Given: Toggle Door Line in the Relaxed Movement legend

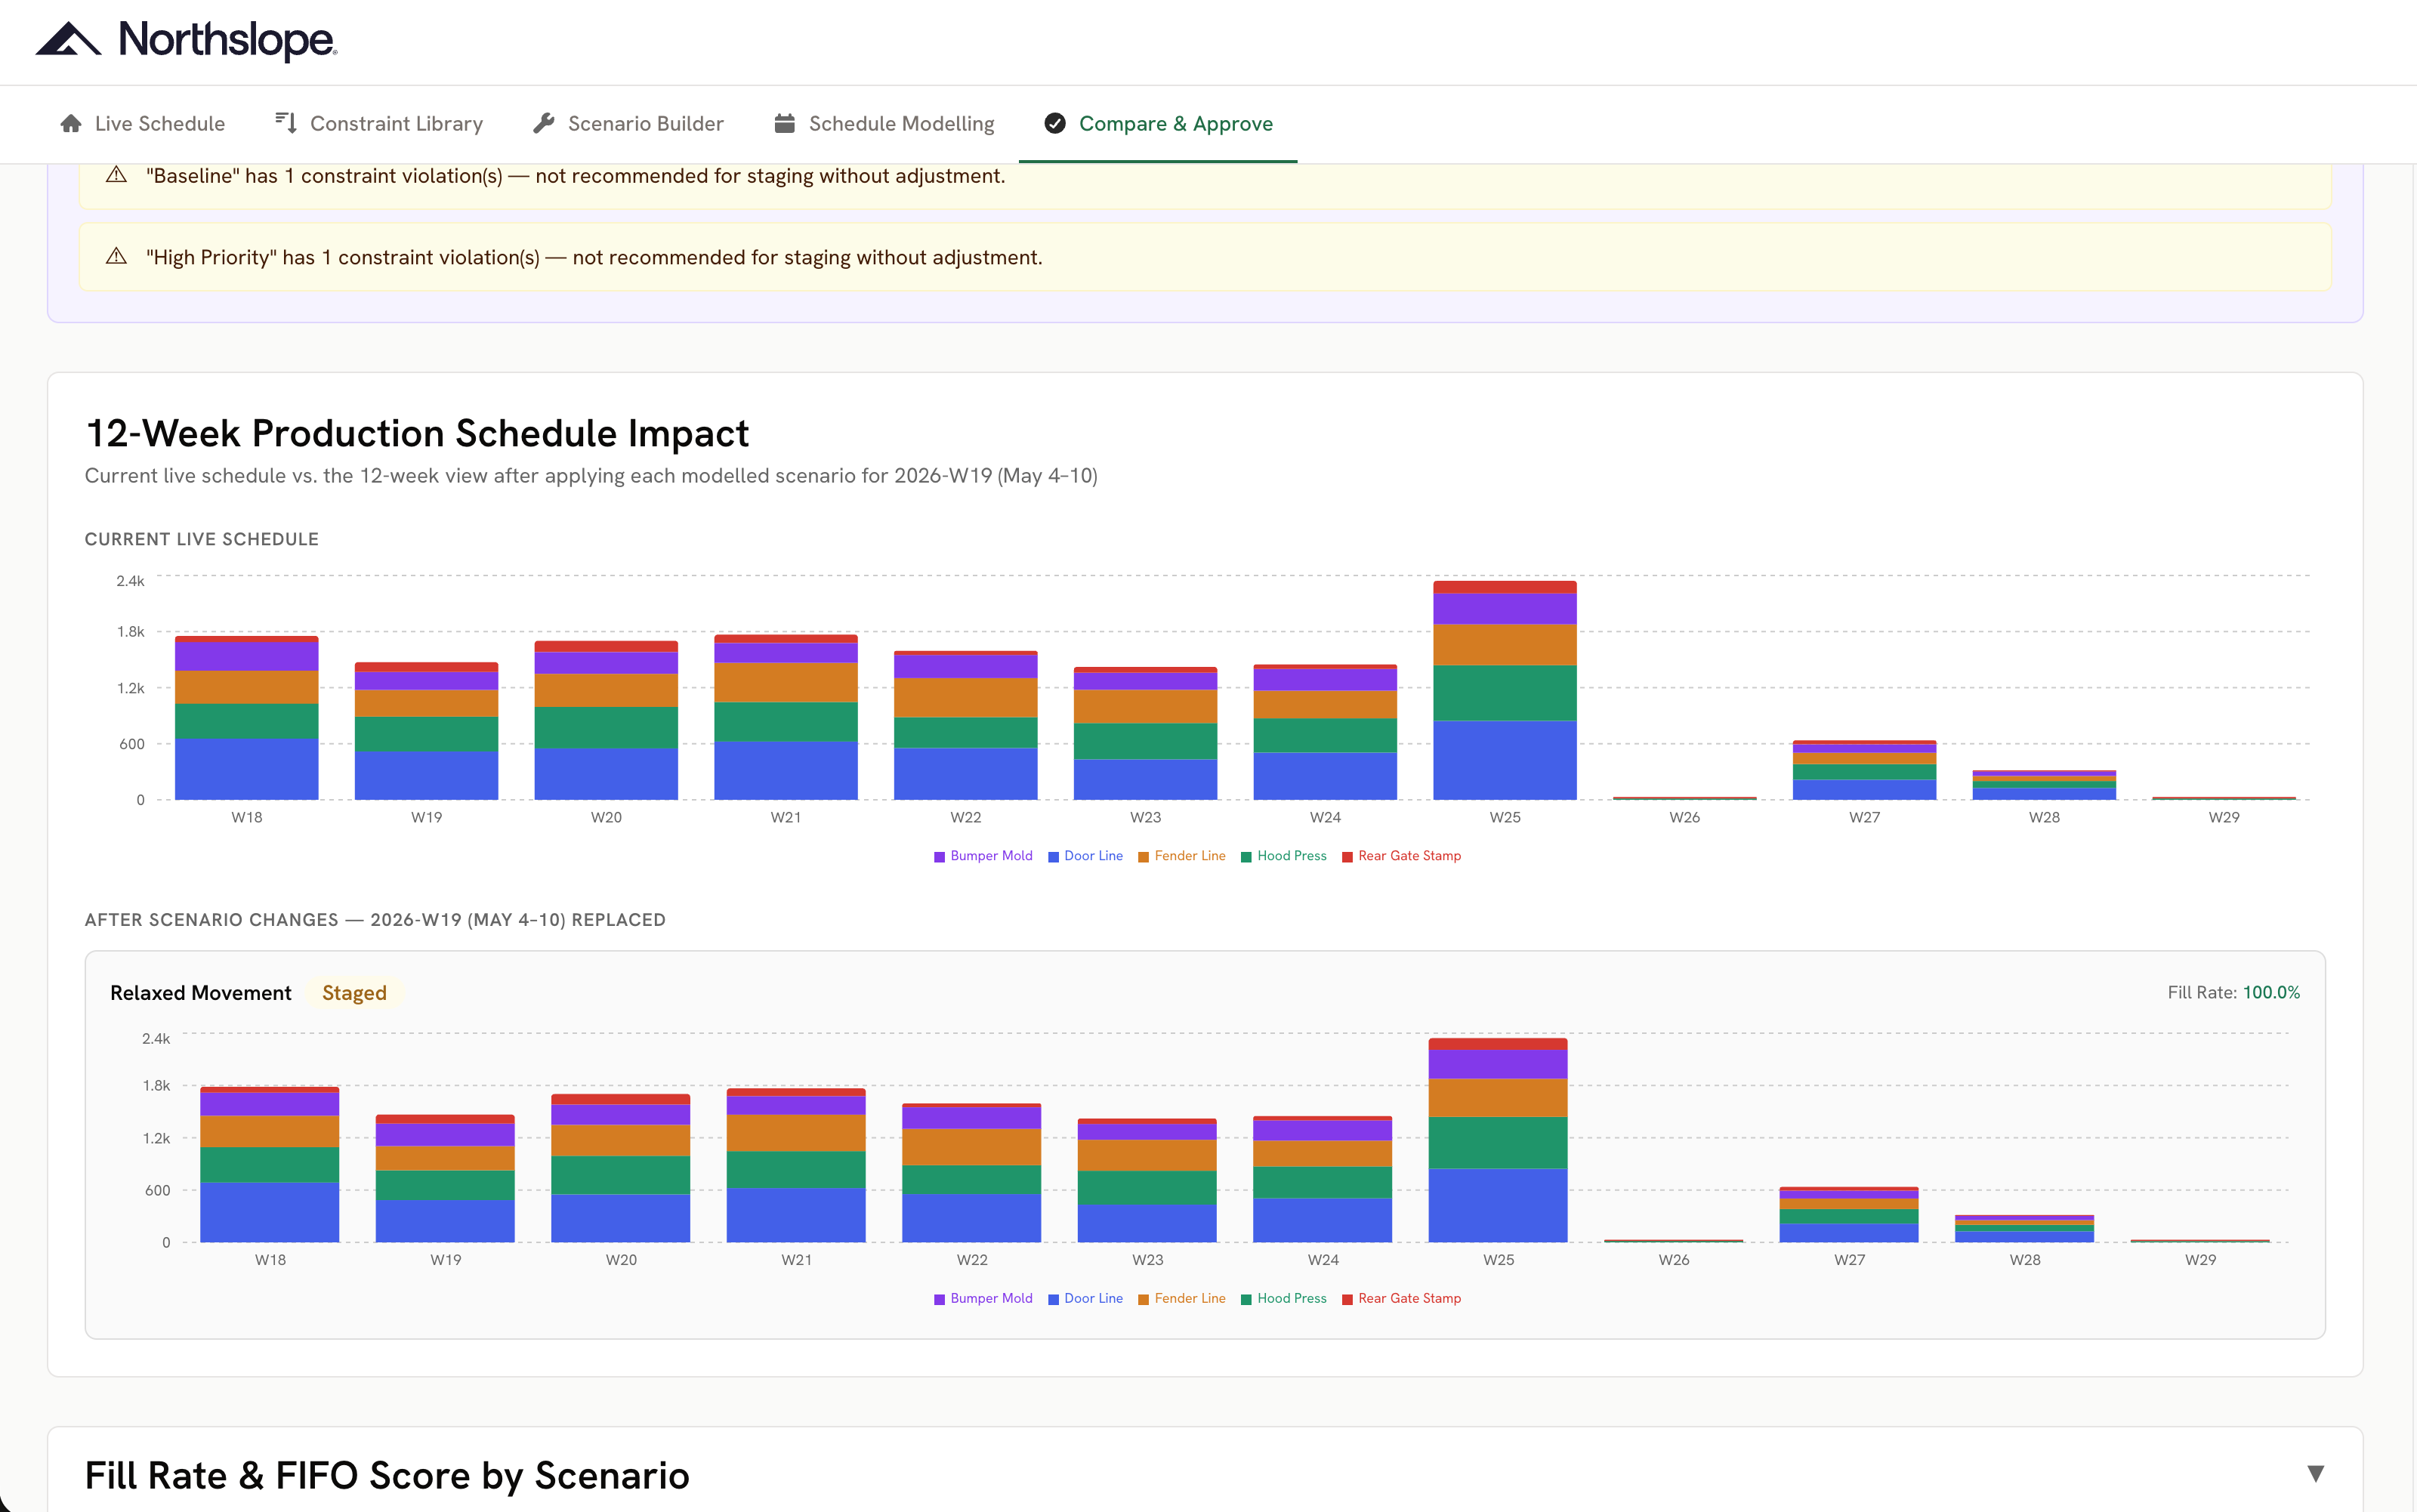Looking at the screenshot, I should 1085,1299.
